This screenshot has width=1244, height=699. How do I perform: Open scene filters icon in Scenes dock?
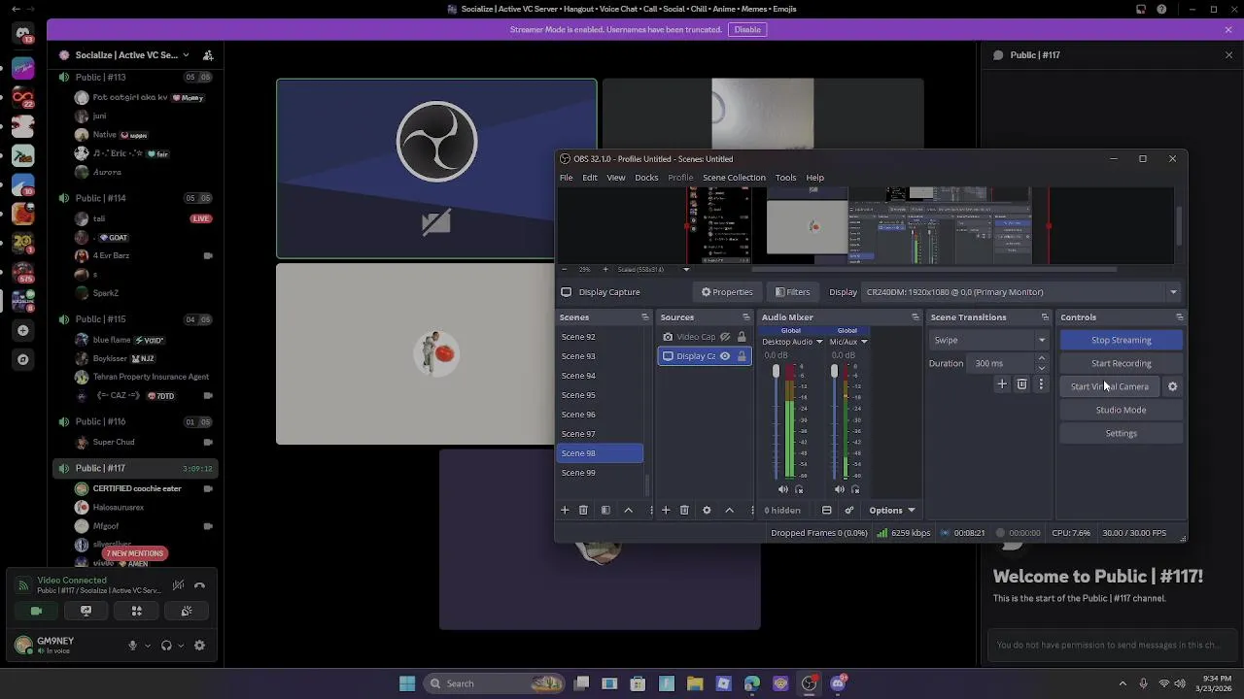tap(605, 510)
